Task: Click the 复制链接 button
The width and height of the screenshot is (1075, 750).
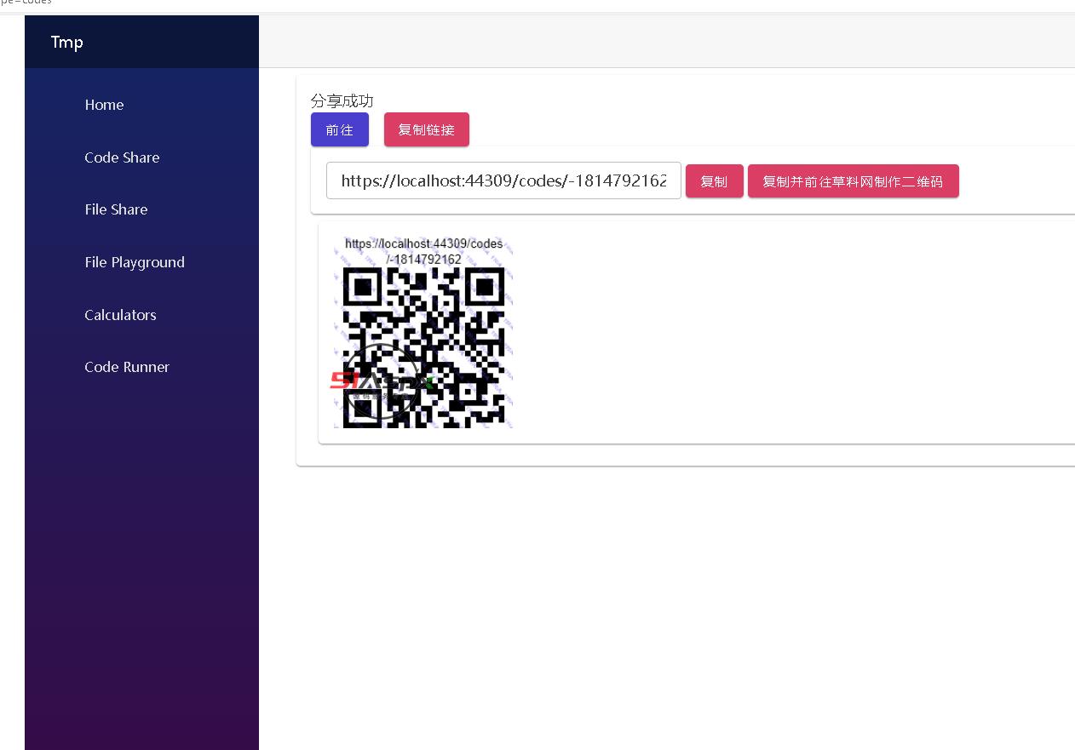Action: click(x=427, y=129)
